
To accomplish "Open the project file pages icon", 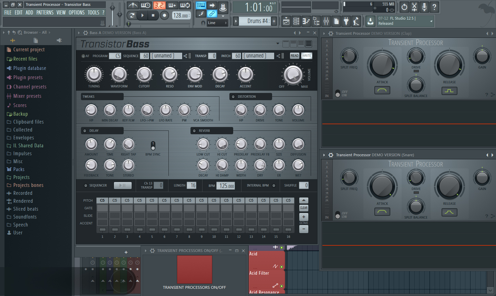I will point(336,21).
